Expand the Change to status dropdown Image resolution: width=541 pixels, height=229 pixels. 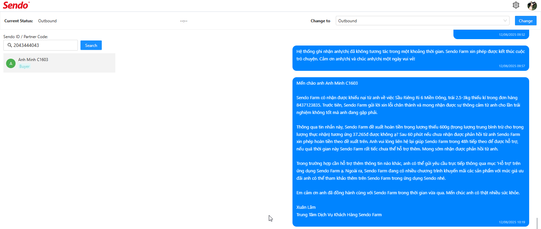[x=423, y=21]
